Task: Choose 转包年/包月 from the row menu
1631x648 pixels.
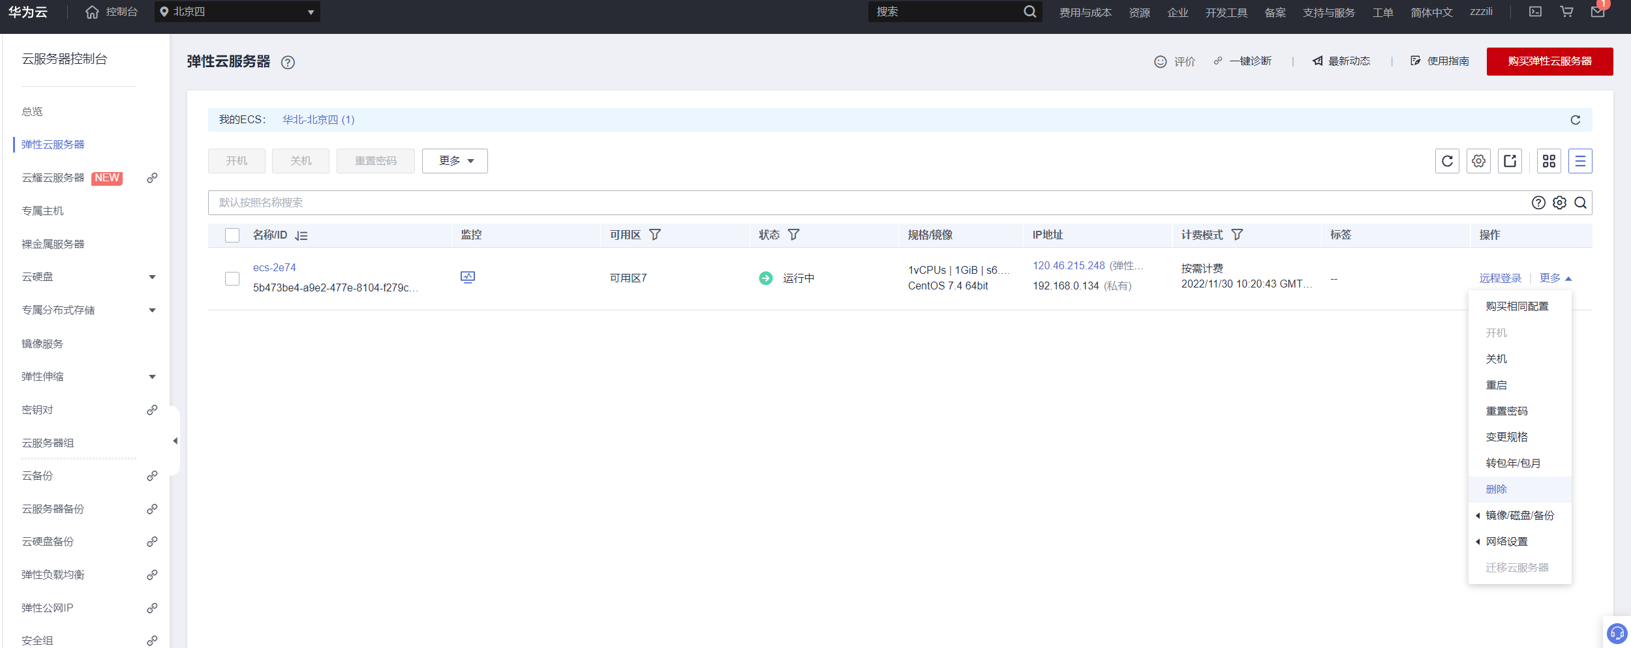Action: click(x=1519, y=464)
